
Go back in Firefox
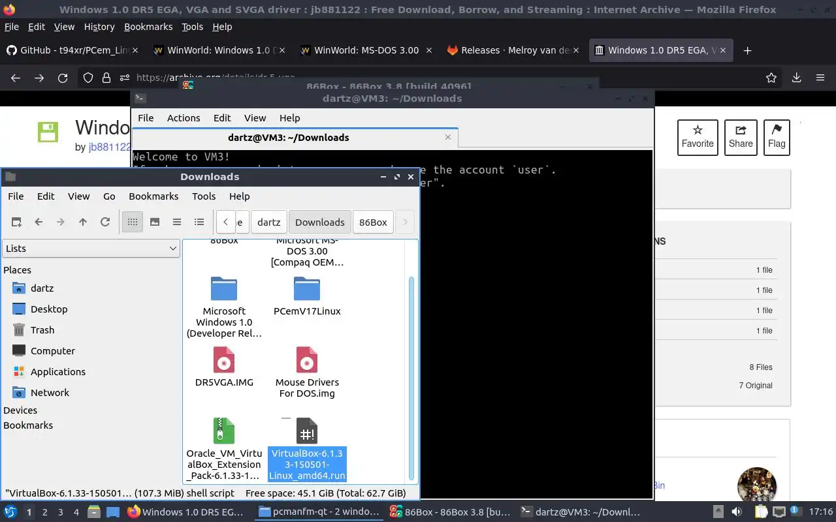pos(16,78)
